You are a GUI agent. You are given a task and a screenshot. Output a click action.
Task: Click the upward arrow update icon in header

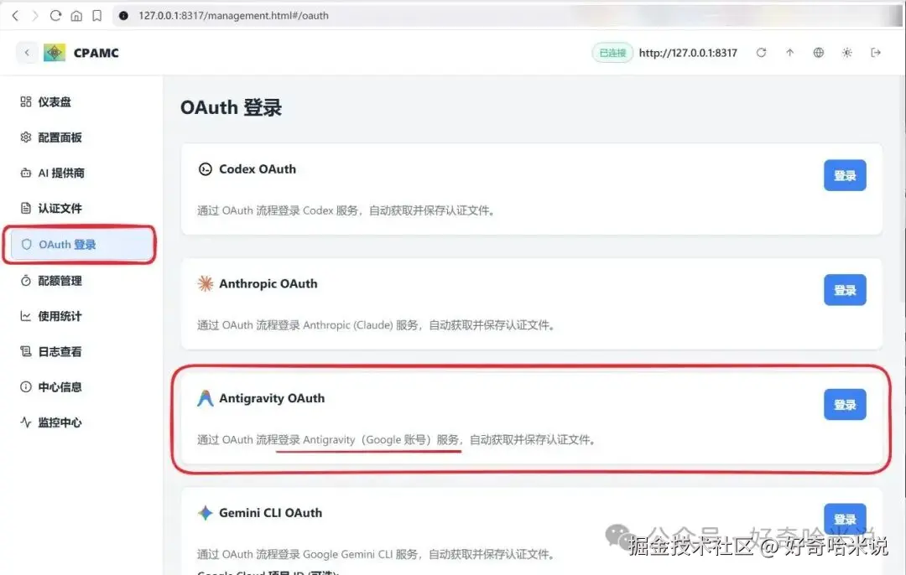coord(790,53)
